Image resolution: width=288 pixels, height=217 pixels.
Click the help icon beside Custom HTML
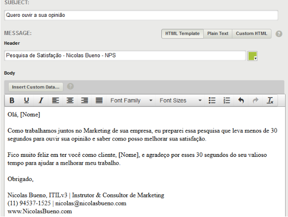pos(279,34)
